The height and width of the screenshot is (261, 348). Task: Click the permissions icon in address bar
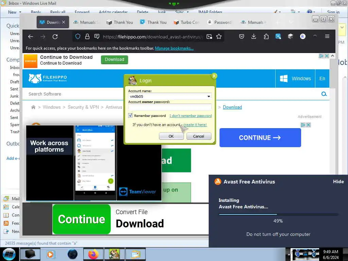97,36
